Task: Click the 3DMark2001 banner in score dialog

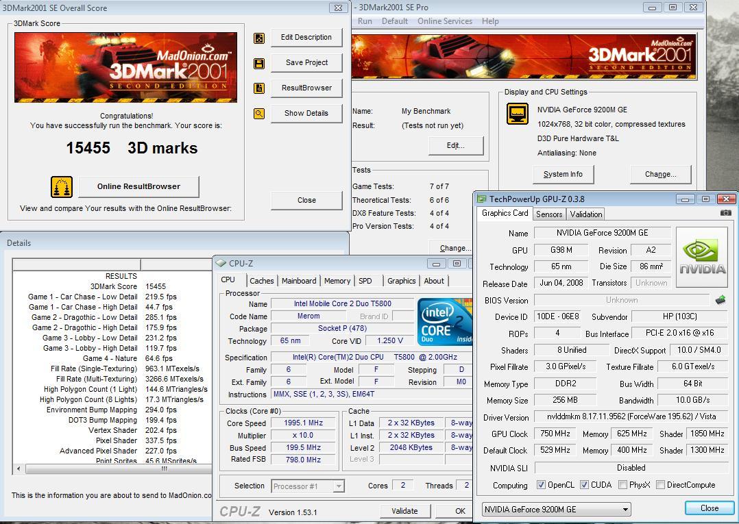Action: coord(126,67)
